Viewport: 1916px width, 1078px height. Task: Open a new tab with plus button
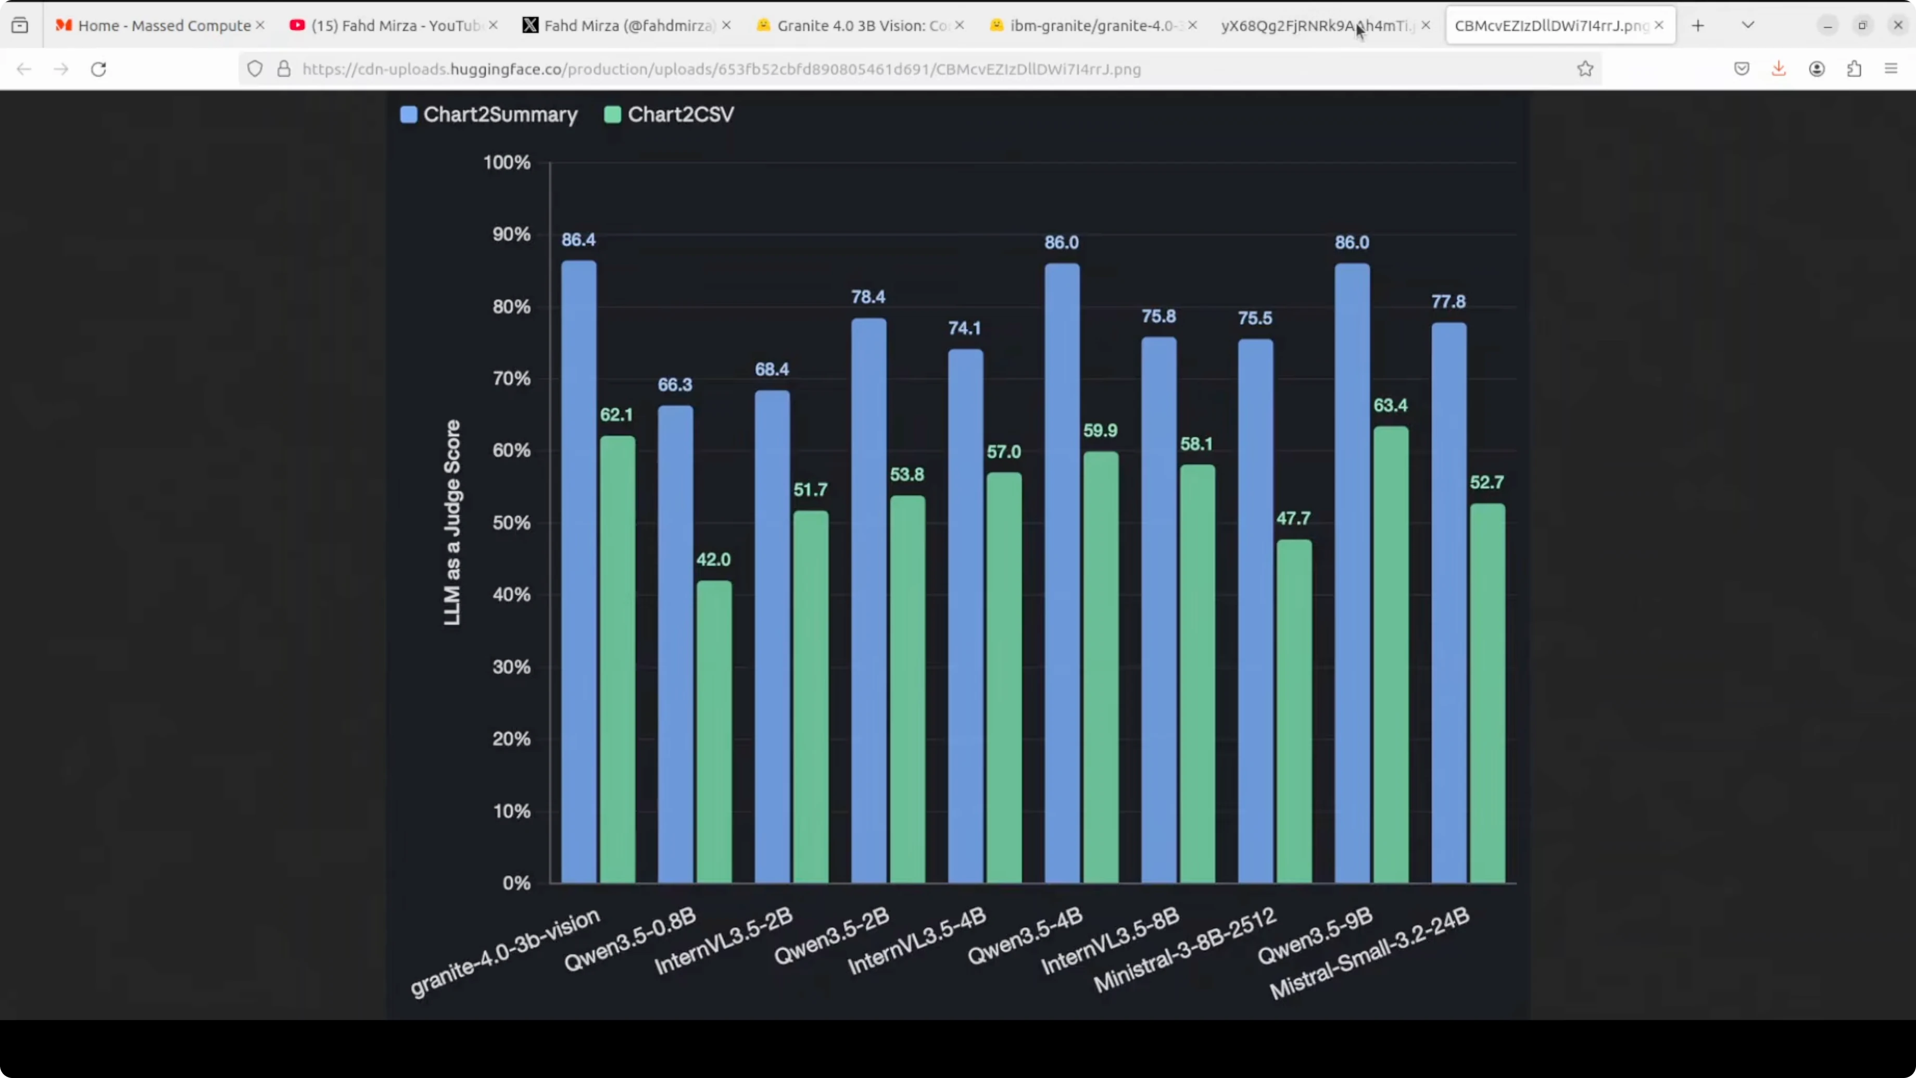1697,26
